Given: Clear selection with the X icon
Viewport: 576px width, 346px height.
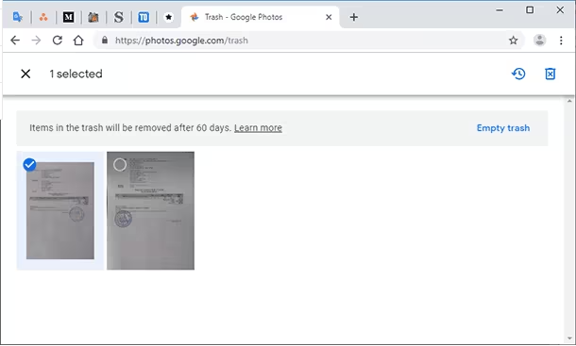Looking at the screenshot, I should click(25, 74).
